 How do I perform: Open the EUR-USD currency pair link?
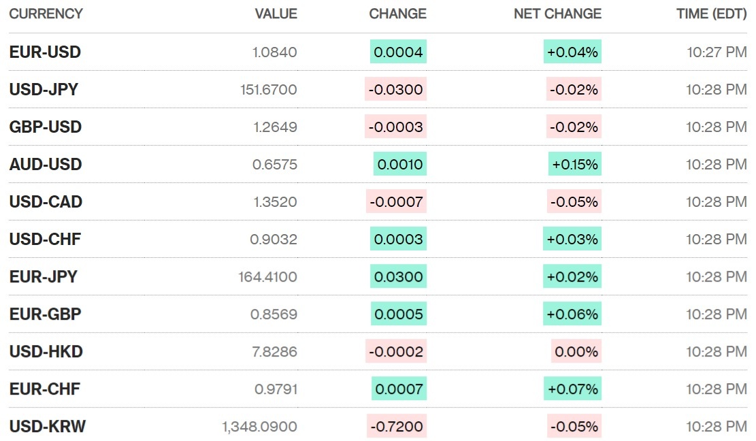(45, 52)
